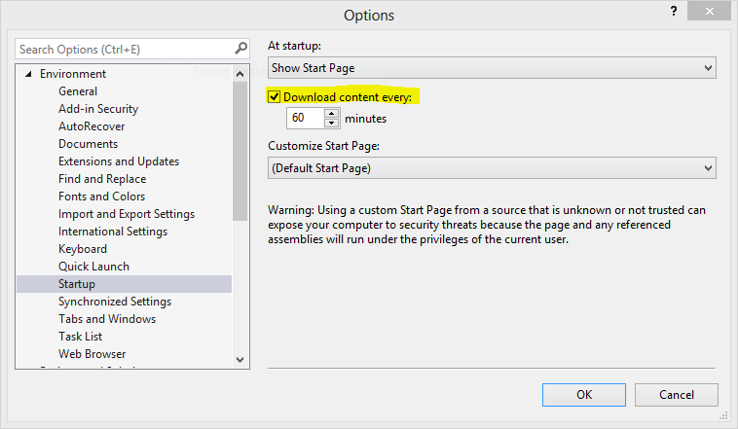738x429 pixels.
Task: Click the Cancel button
Action: 677,395
